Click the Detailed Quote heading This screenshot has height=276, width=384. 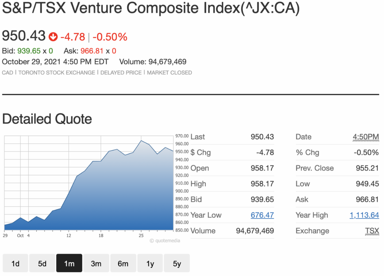click(47, 119)
